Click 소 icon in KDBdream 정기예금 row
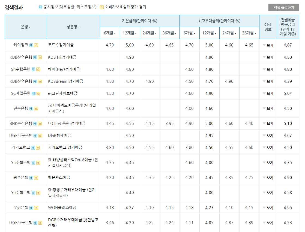Image resolution: width=305 pixels, height=232 pixels. (x=40, y=81)
